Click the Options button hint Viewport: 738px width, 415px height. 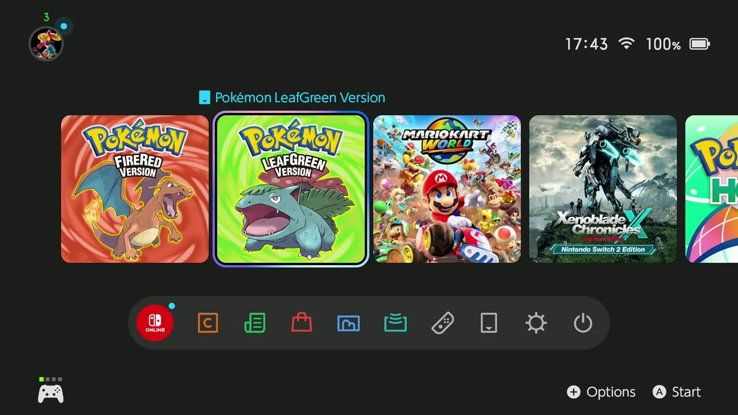pos(601,392)
